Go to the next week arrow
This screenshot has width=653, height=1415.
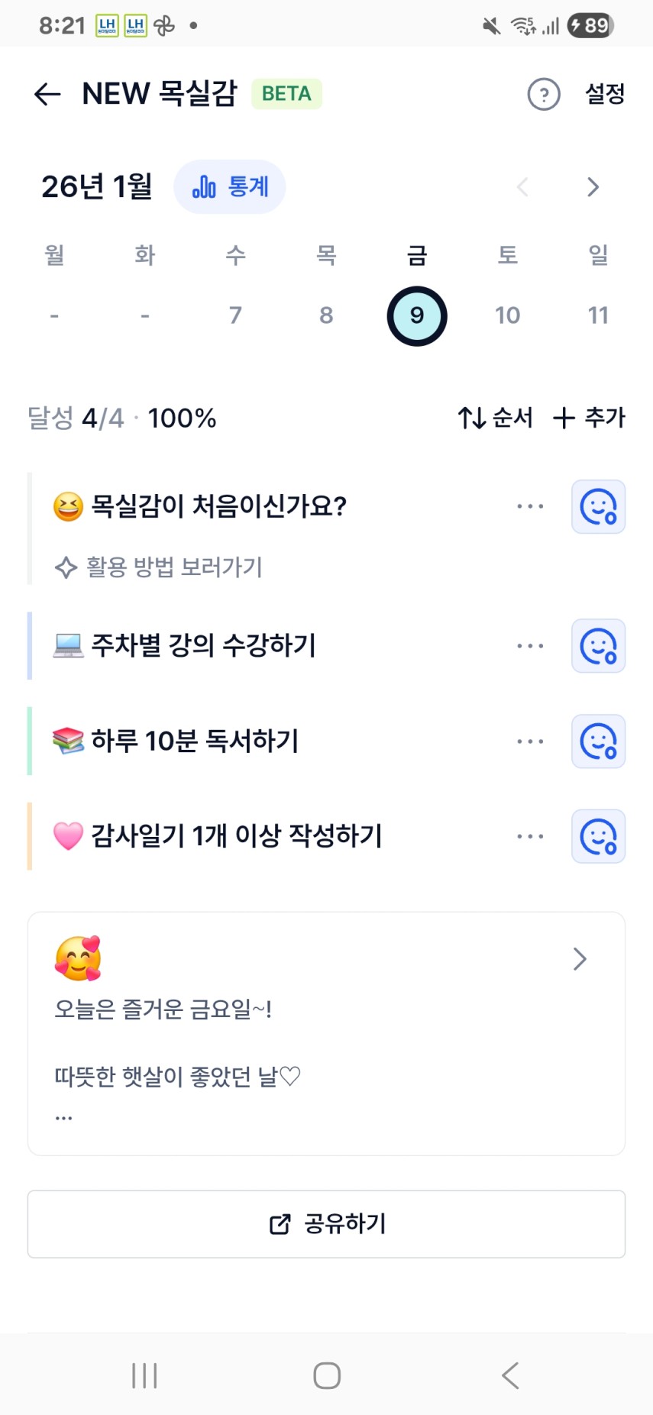593,187
